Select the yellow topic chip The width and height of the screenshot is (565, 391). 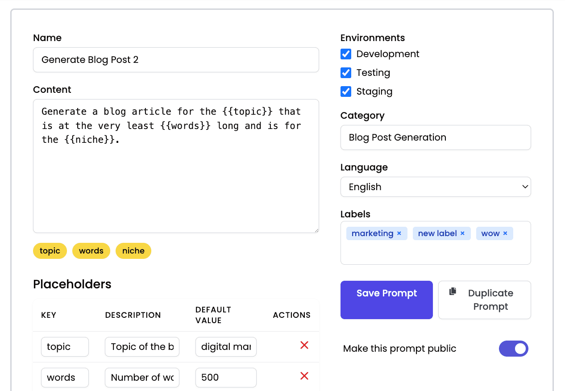[x=50, y=251]
